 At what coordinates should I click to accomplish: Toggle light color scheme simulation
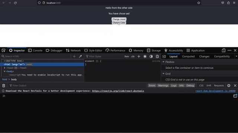pyautogui.click(x=145, y=57)
